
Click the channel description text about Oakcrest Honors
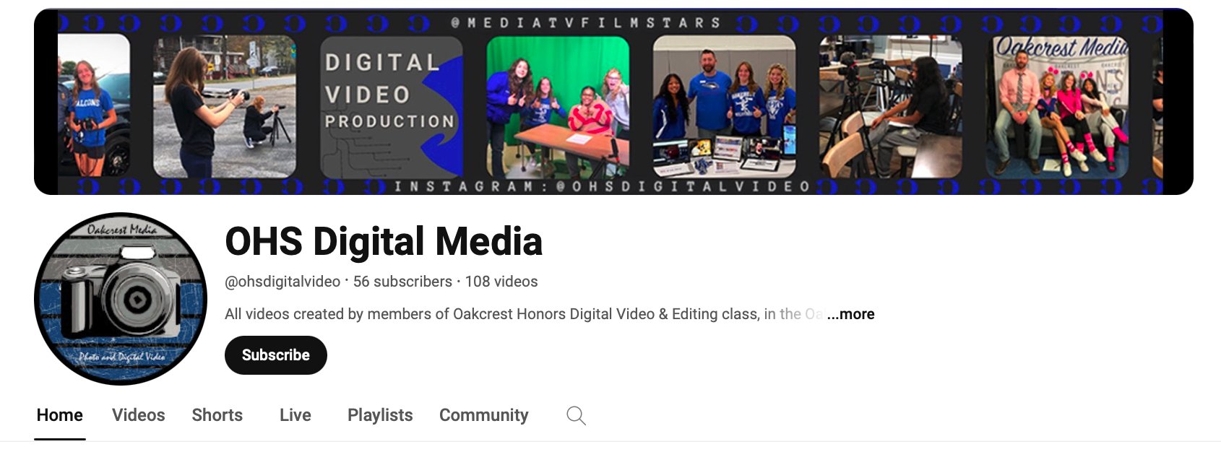[524, 314]
